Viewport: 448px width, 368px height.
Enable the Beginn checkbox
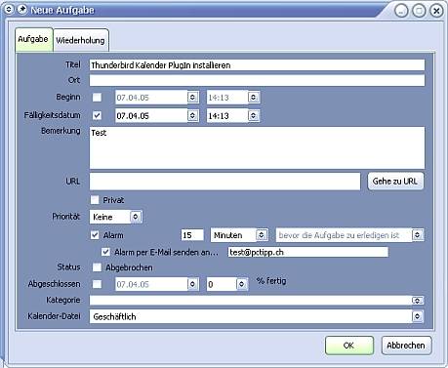click(x=97, y=98)
